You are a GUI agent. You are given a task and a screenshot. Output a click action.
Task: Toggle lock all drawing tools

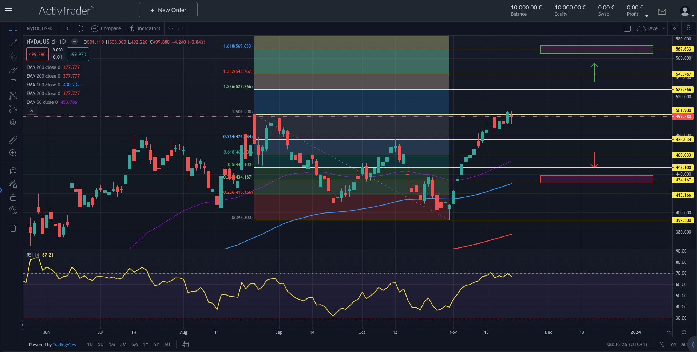click(13, 197)
